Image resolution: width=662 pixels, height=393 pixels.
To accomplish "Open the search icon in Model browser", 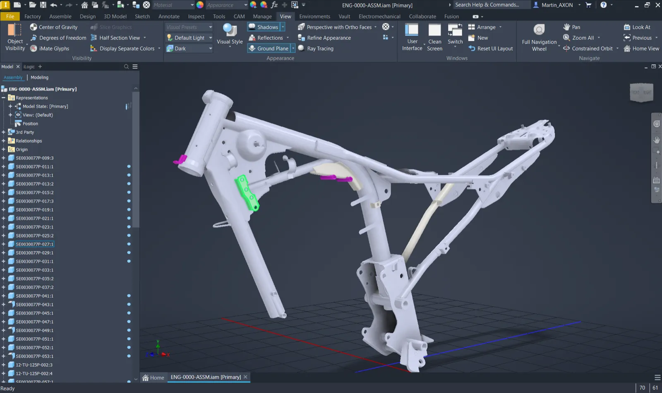I will tap(126, 67).
